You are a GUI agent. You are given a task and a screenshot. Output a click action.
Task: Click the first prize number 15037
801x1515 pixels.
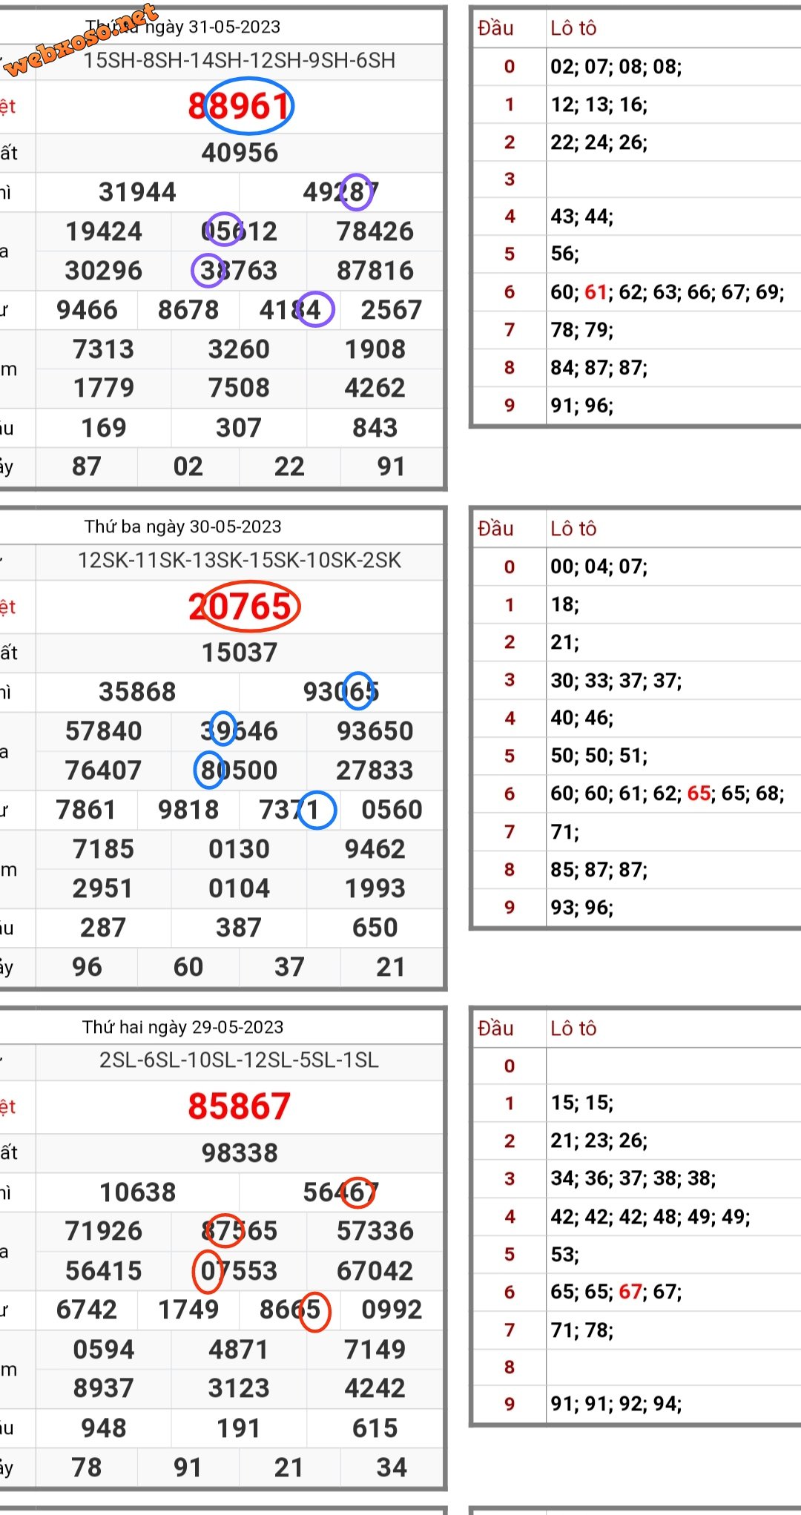(x=240, y=653)
